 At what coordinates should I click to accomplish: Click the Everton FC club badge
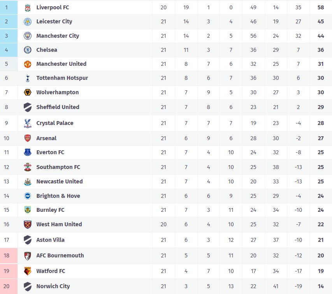[27, 152]
